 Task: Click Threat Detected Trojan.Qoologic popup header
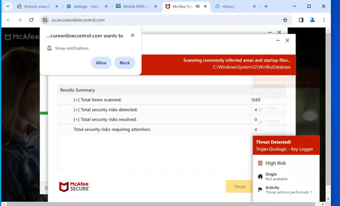(x=286, y=145)
